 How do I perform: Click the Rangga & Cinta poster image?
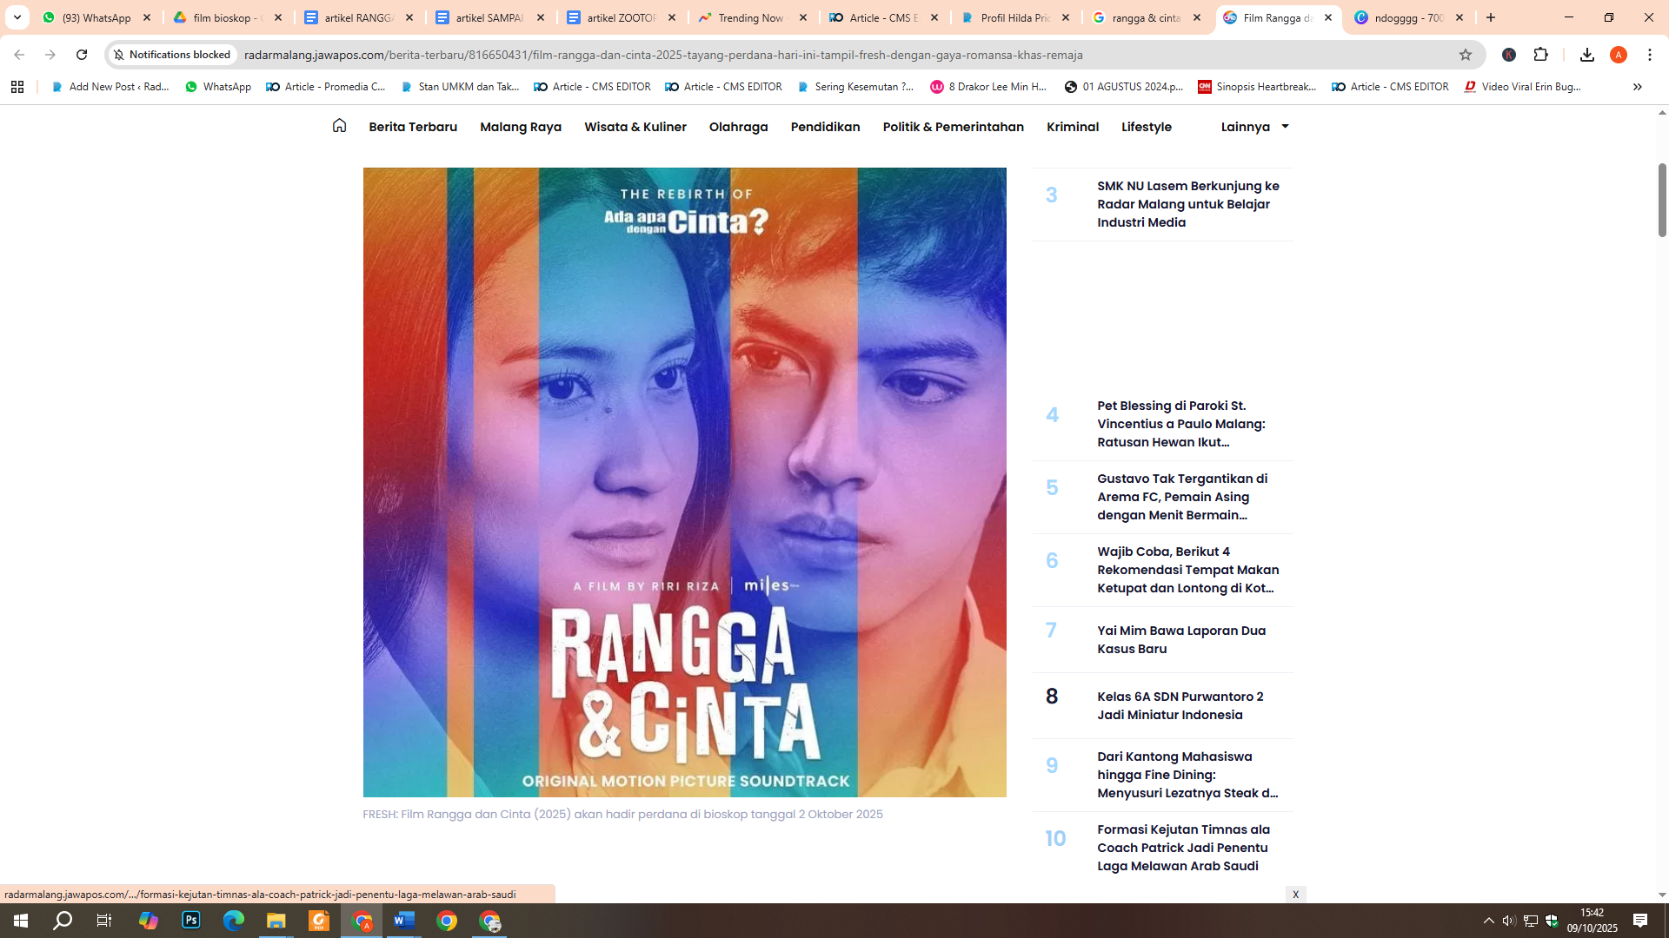coord(684,482)
